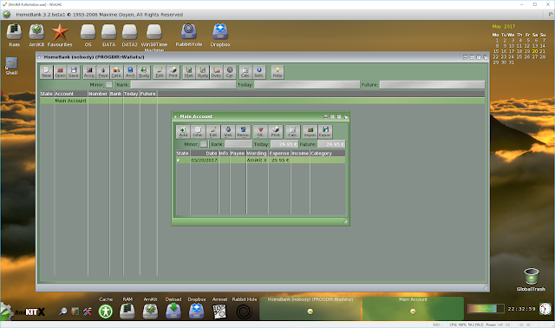Click Filter (Filt.) in Main Account toolbar
The width and height of the screenshot is (555, 328).
click(260, 131)
